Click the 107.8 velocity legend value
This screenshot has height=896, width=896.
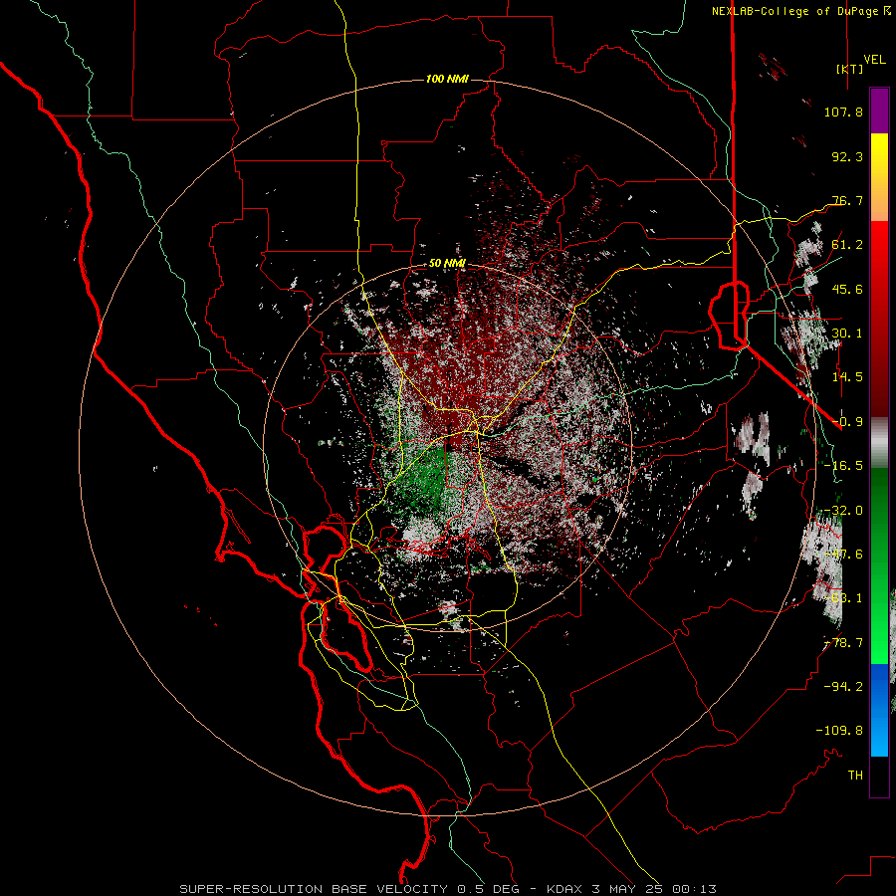tap(843, 112)
